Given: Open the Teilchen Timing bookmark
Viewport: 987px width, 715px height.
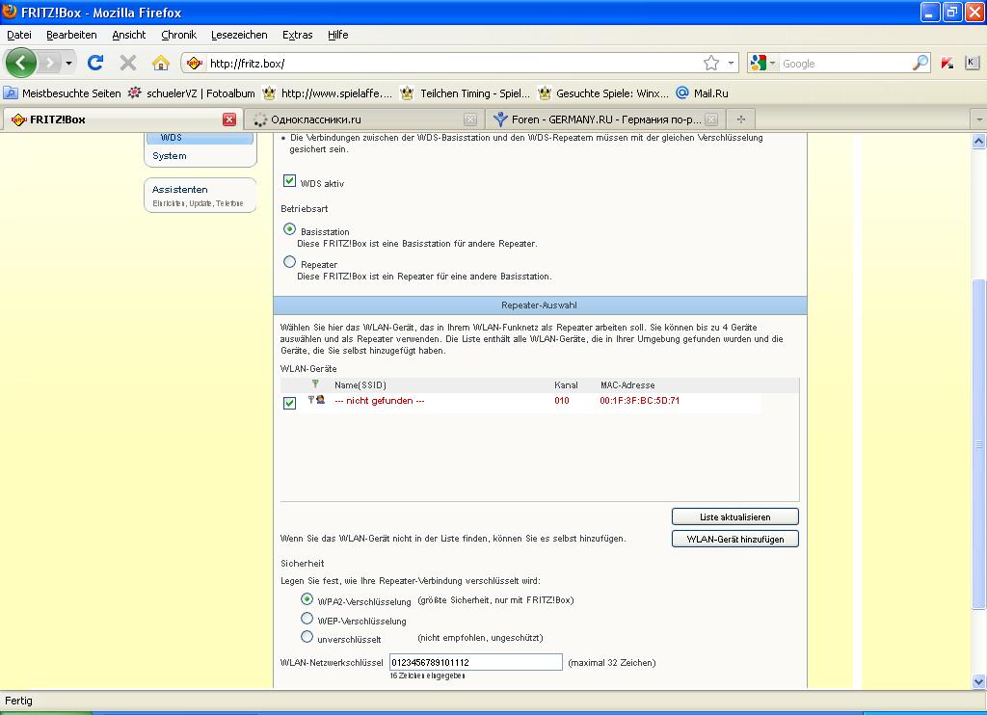Looking at the screenshot, I should [x=466, y=93].
